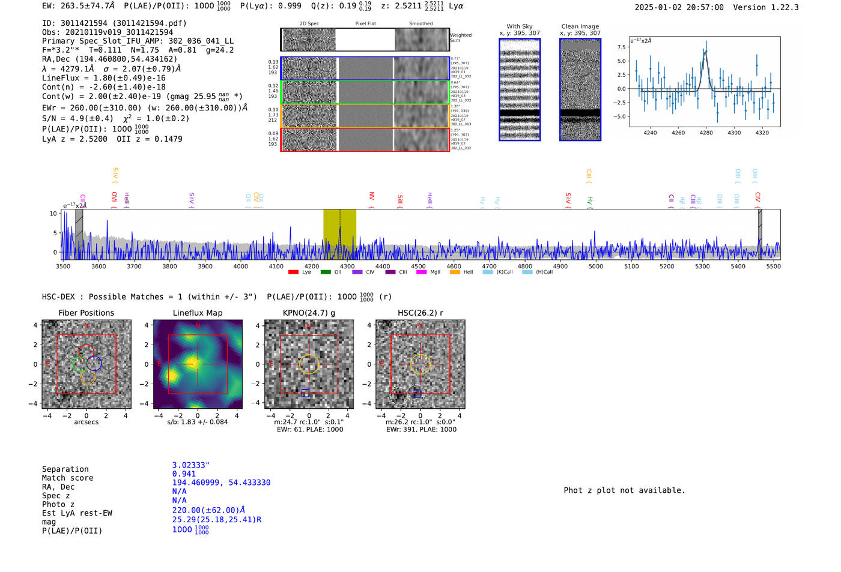
Task: Select the orange-bordered 2D spectrum row
Action: (x=365, y=116)
